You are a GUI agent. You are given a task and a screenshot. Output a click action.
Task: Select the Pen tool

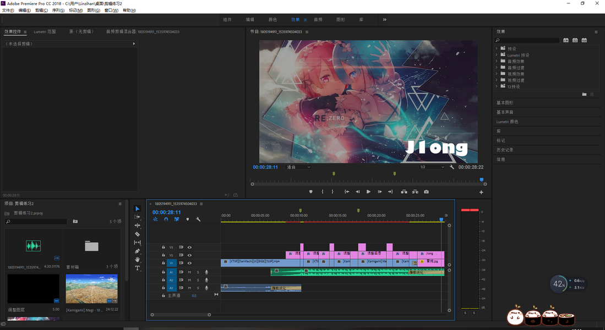138,251
